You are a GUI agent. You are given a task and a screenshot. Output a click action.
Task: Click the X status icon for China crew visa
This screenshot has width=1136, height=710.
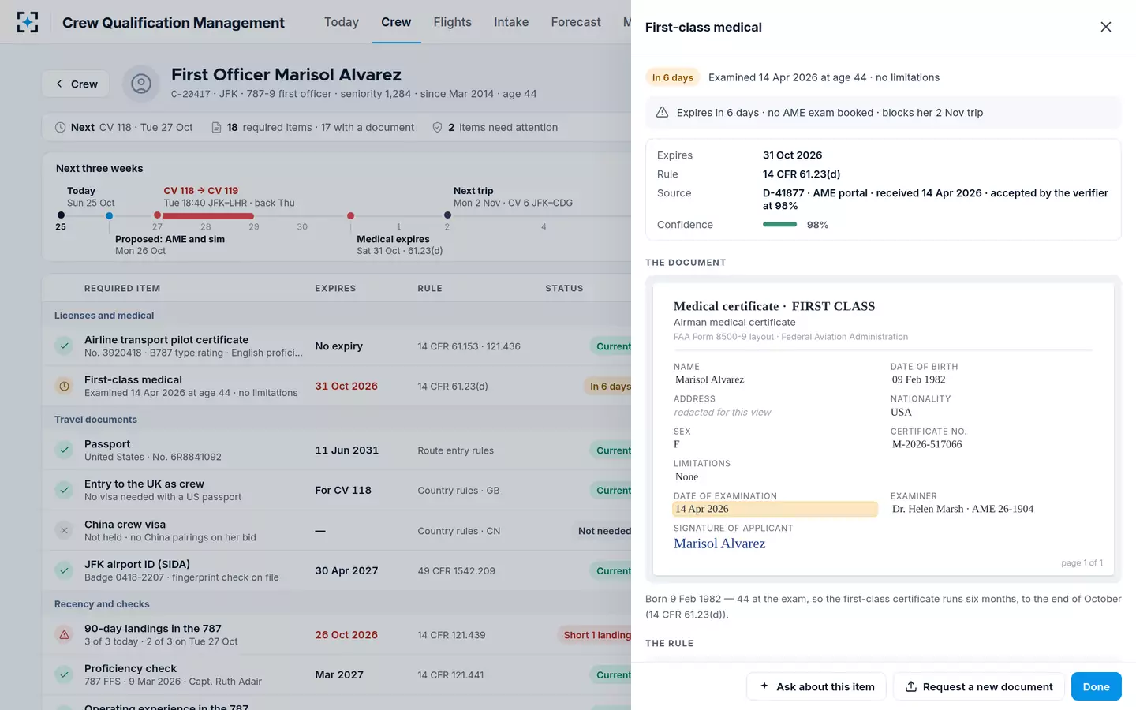point(64,530)
